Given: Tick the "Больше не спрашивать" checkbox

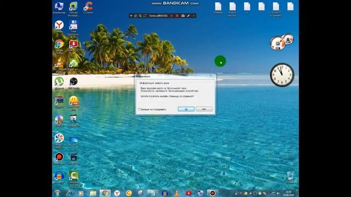Looking at the screenshot, I should [x=139, y=109].
